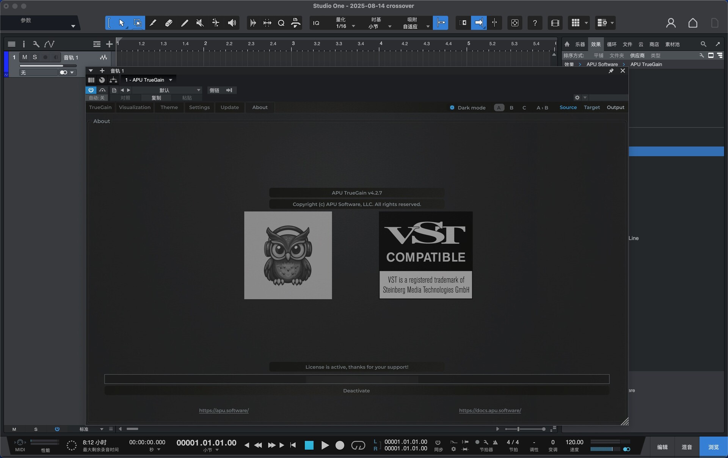
Task: Select the Mute tool
Action: coord(200,23)
